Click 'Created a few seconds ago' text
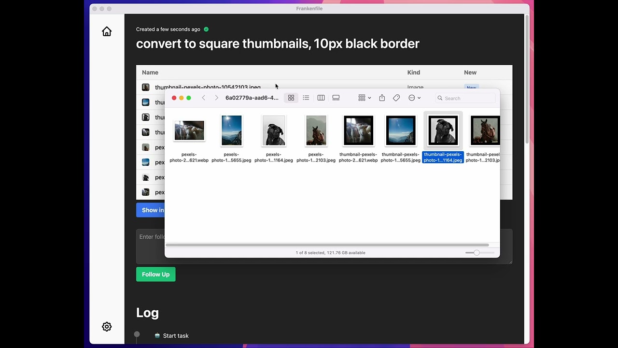 pos(168,29)
